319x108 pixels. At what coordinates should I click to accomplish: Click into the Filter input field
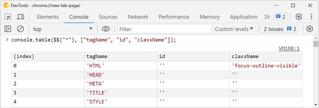point(164,29)
